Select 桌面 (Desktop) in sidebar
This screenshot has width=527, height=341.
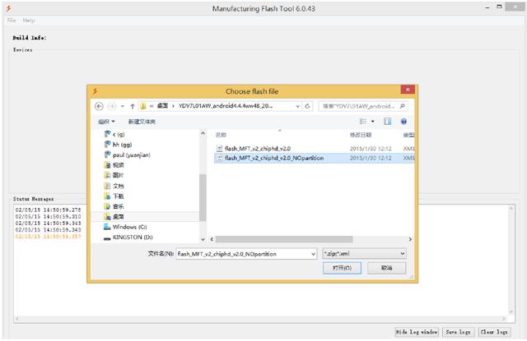point(114,217)
